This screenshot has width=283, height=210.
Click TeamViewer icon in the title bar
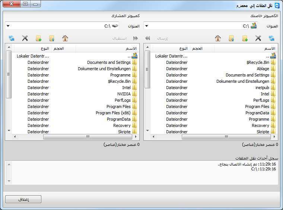pos(277,6)
